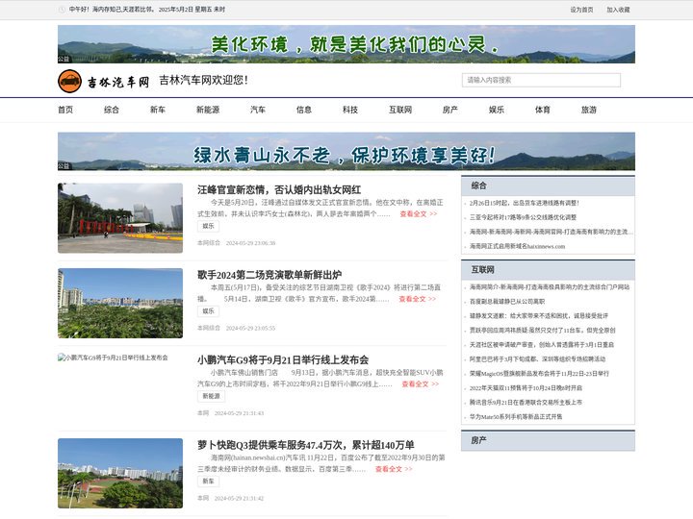Screen dimensions: 693x519
Task: Open sidebar link 天涯社区被申请破产审查
Action: point(542,345)
